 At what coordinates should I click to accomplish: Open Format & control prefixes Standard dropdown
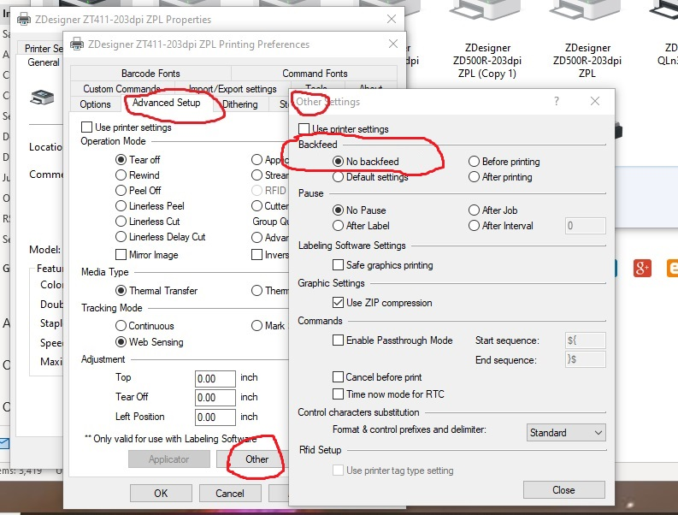pyautogui.click(x=566, y=432)
